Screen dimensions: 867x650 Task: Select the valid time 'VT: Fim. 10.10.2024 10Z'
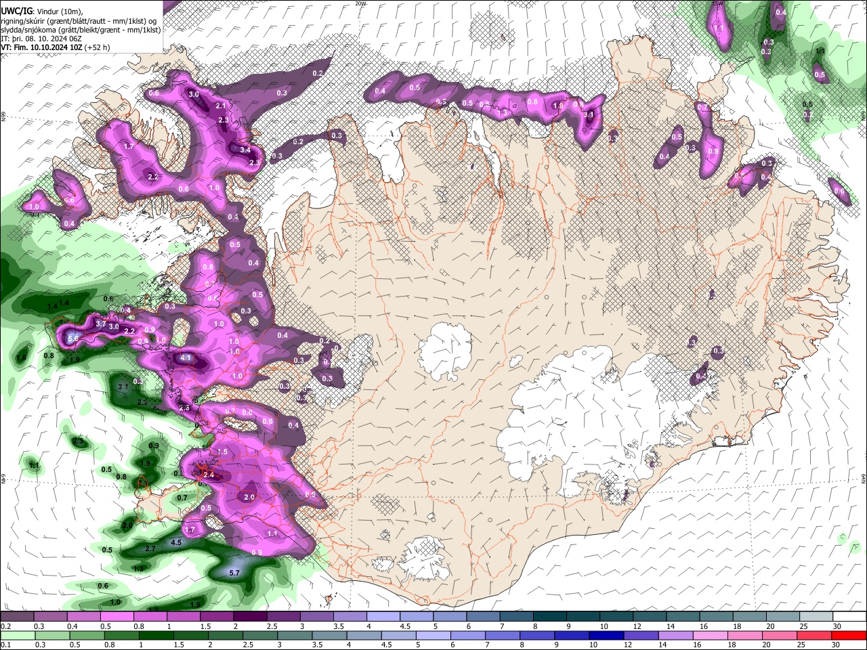[41, 47]
